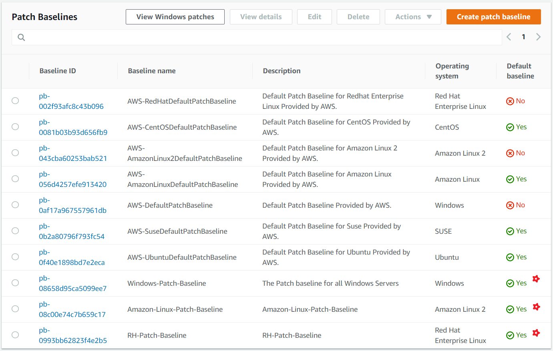
Task: Click red No icon for AWS-AmazonLinux2DefaultPatchBaseline
Action: click(x=510, y=153)
